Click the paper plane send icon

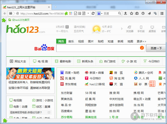click(149, 13)
